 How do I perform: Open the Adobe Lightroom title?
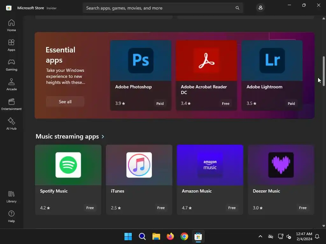(x=265, y=87)
